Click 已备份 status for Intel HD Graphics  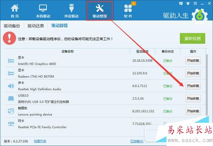coord(168,61)
